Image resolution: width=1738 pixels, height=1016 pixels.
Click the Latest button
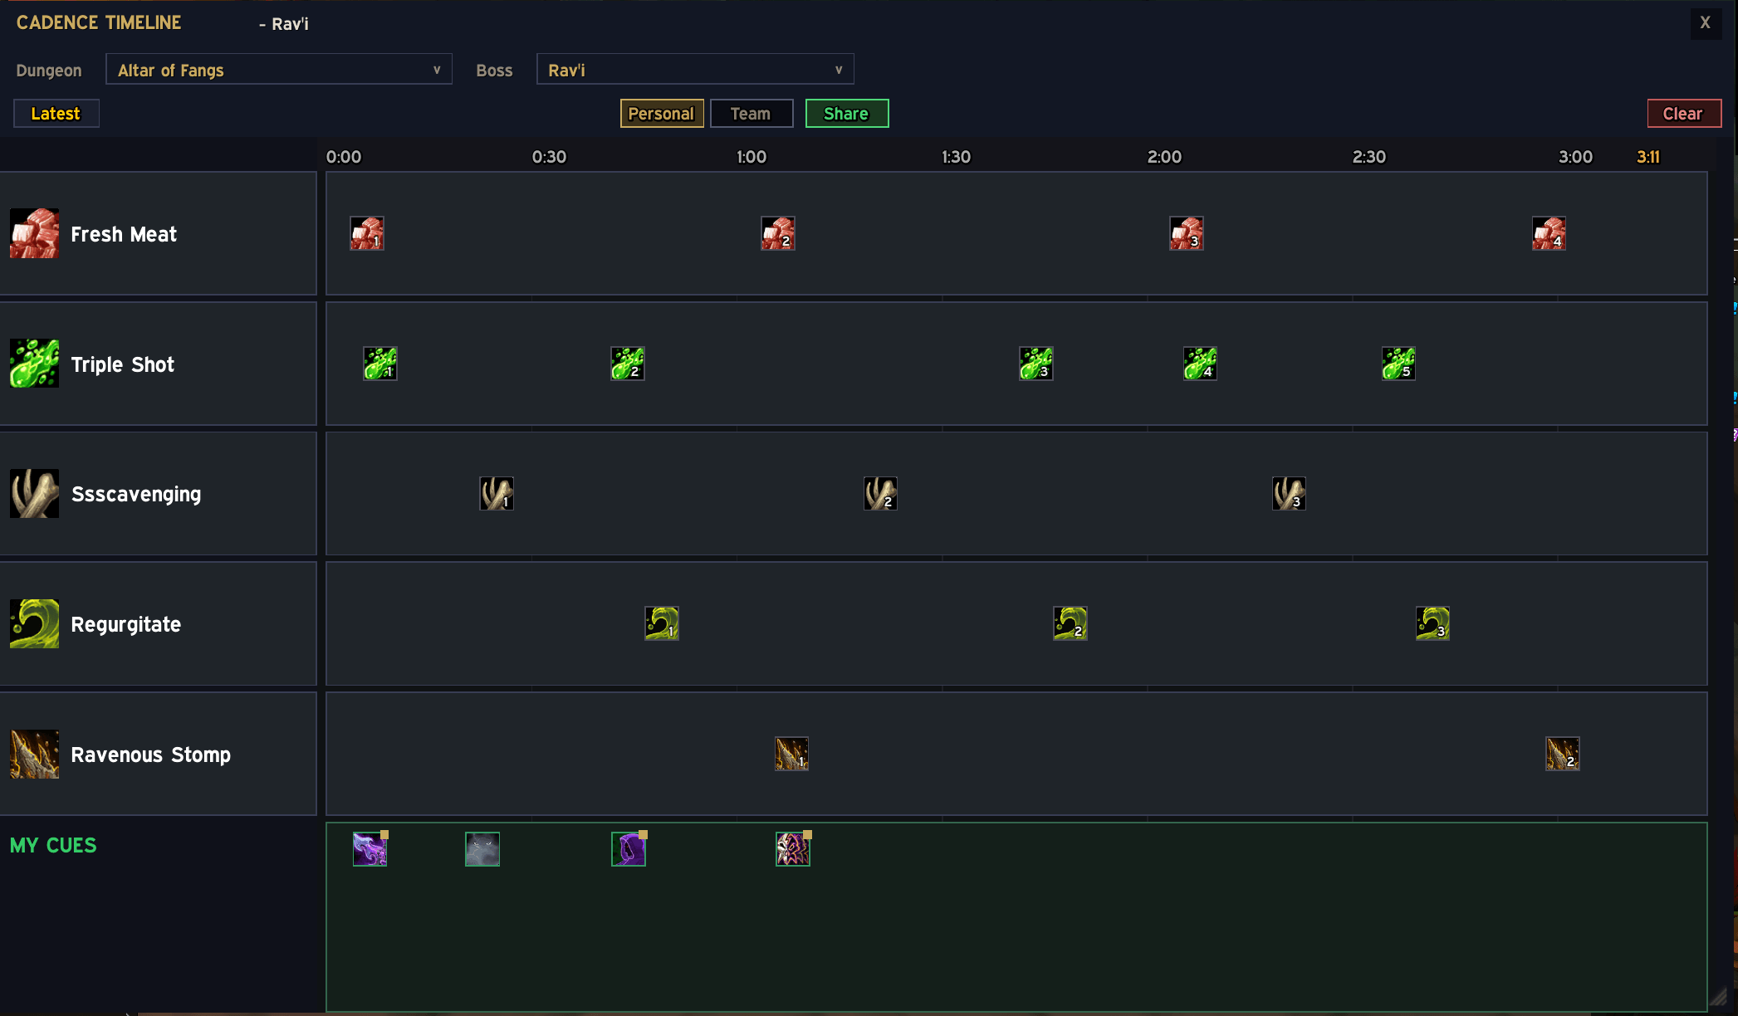tap(56, 114)
